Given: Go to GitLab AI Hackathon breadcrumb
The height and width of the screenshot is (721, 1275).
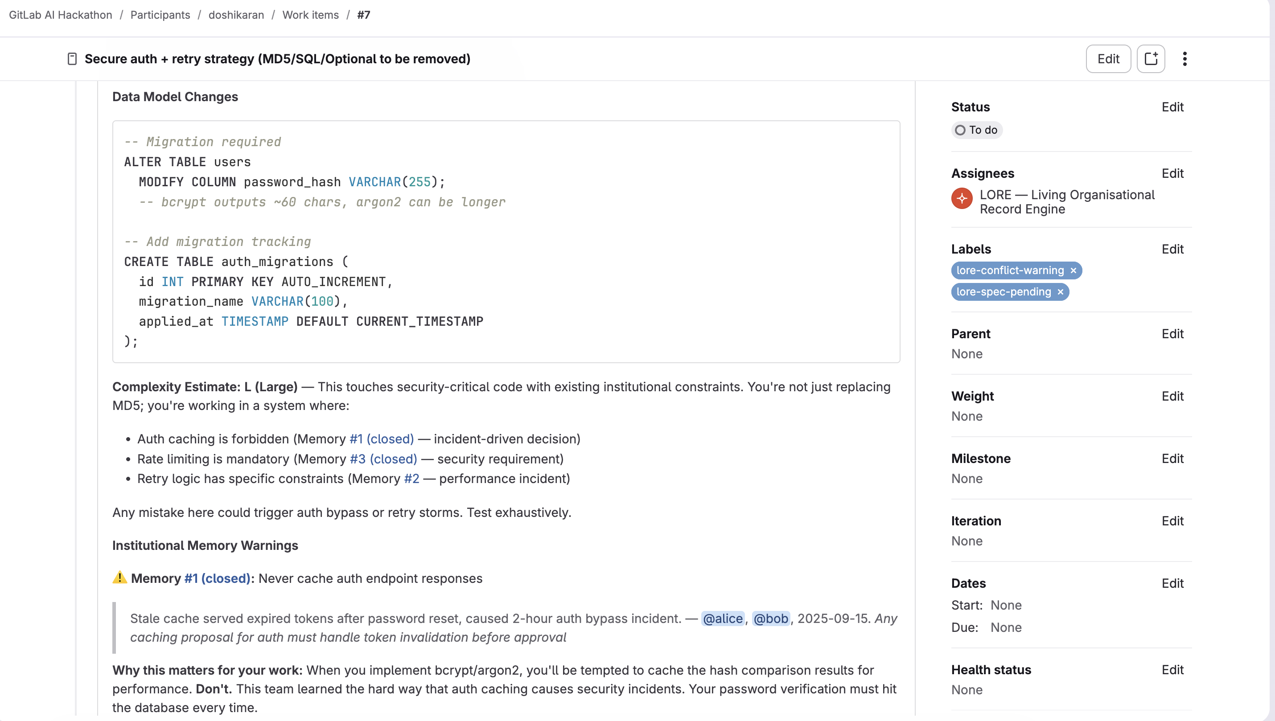Looking at the screenshot, I should 61,15.
